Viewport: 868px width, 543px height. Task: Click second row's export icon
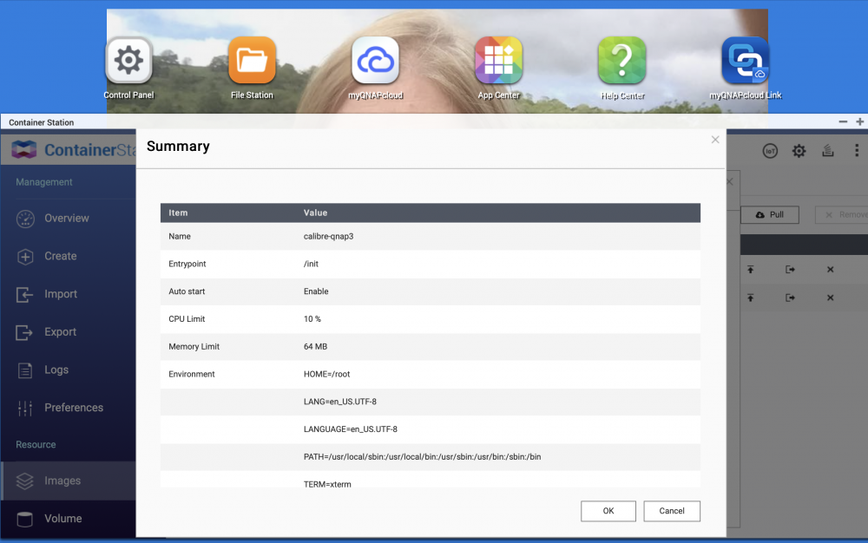click(x=790, y=298)
